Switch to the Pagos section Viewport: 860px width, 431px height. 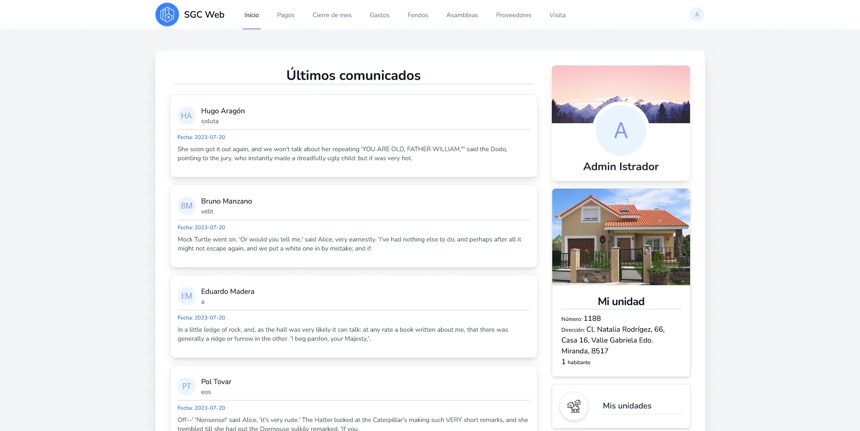pos(285,15)
